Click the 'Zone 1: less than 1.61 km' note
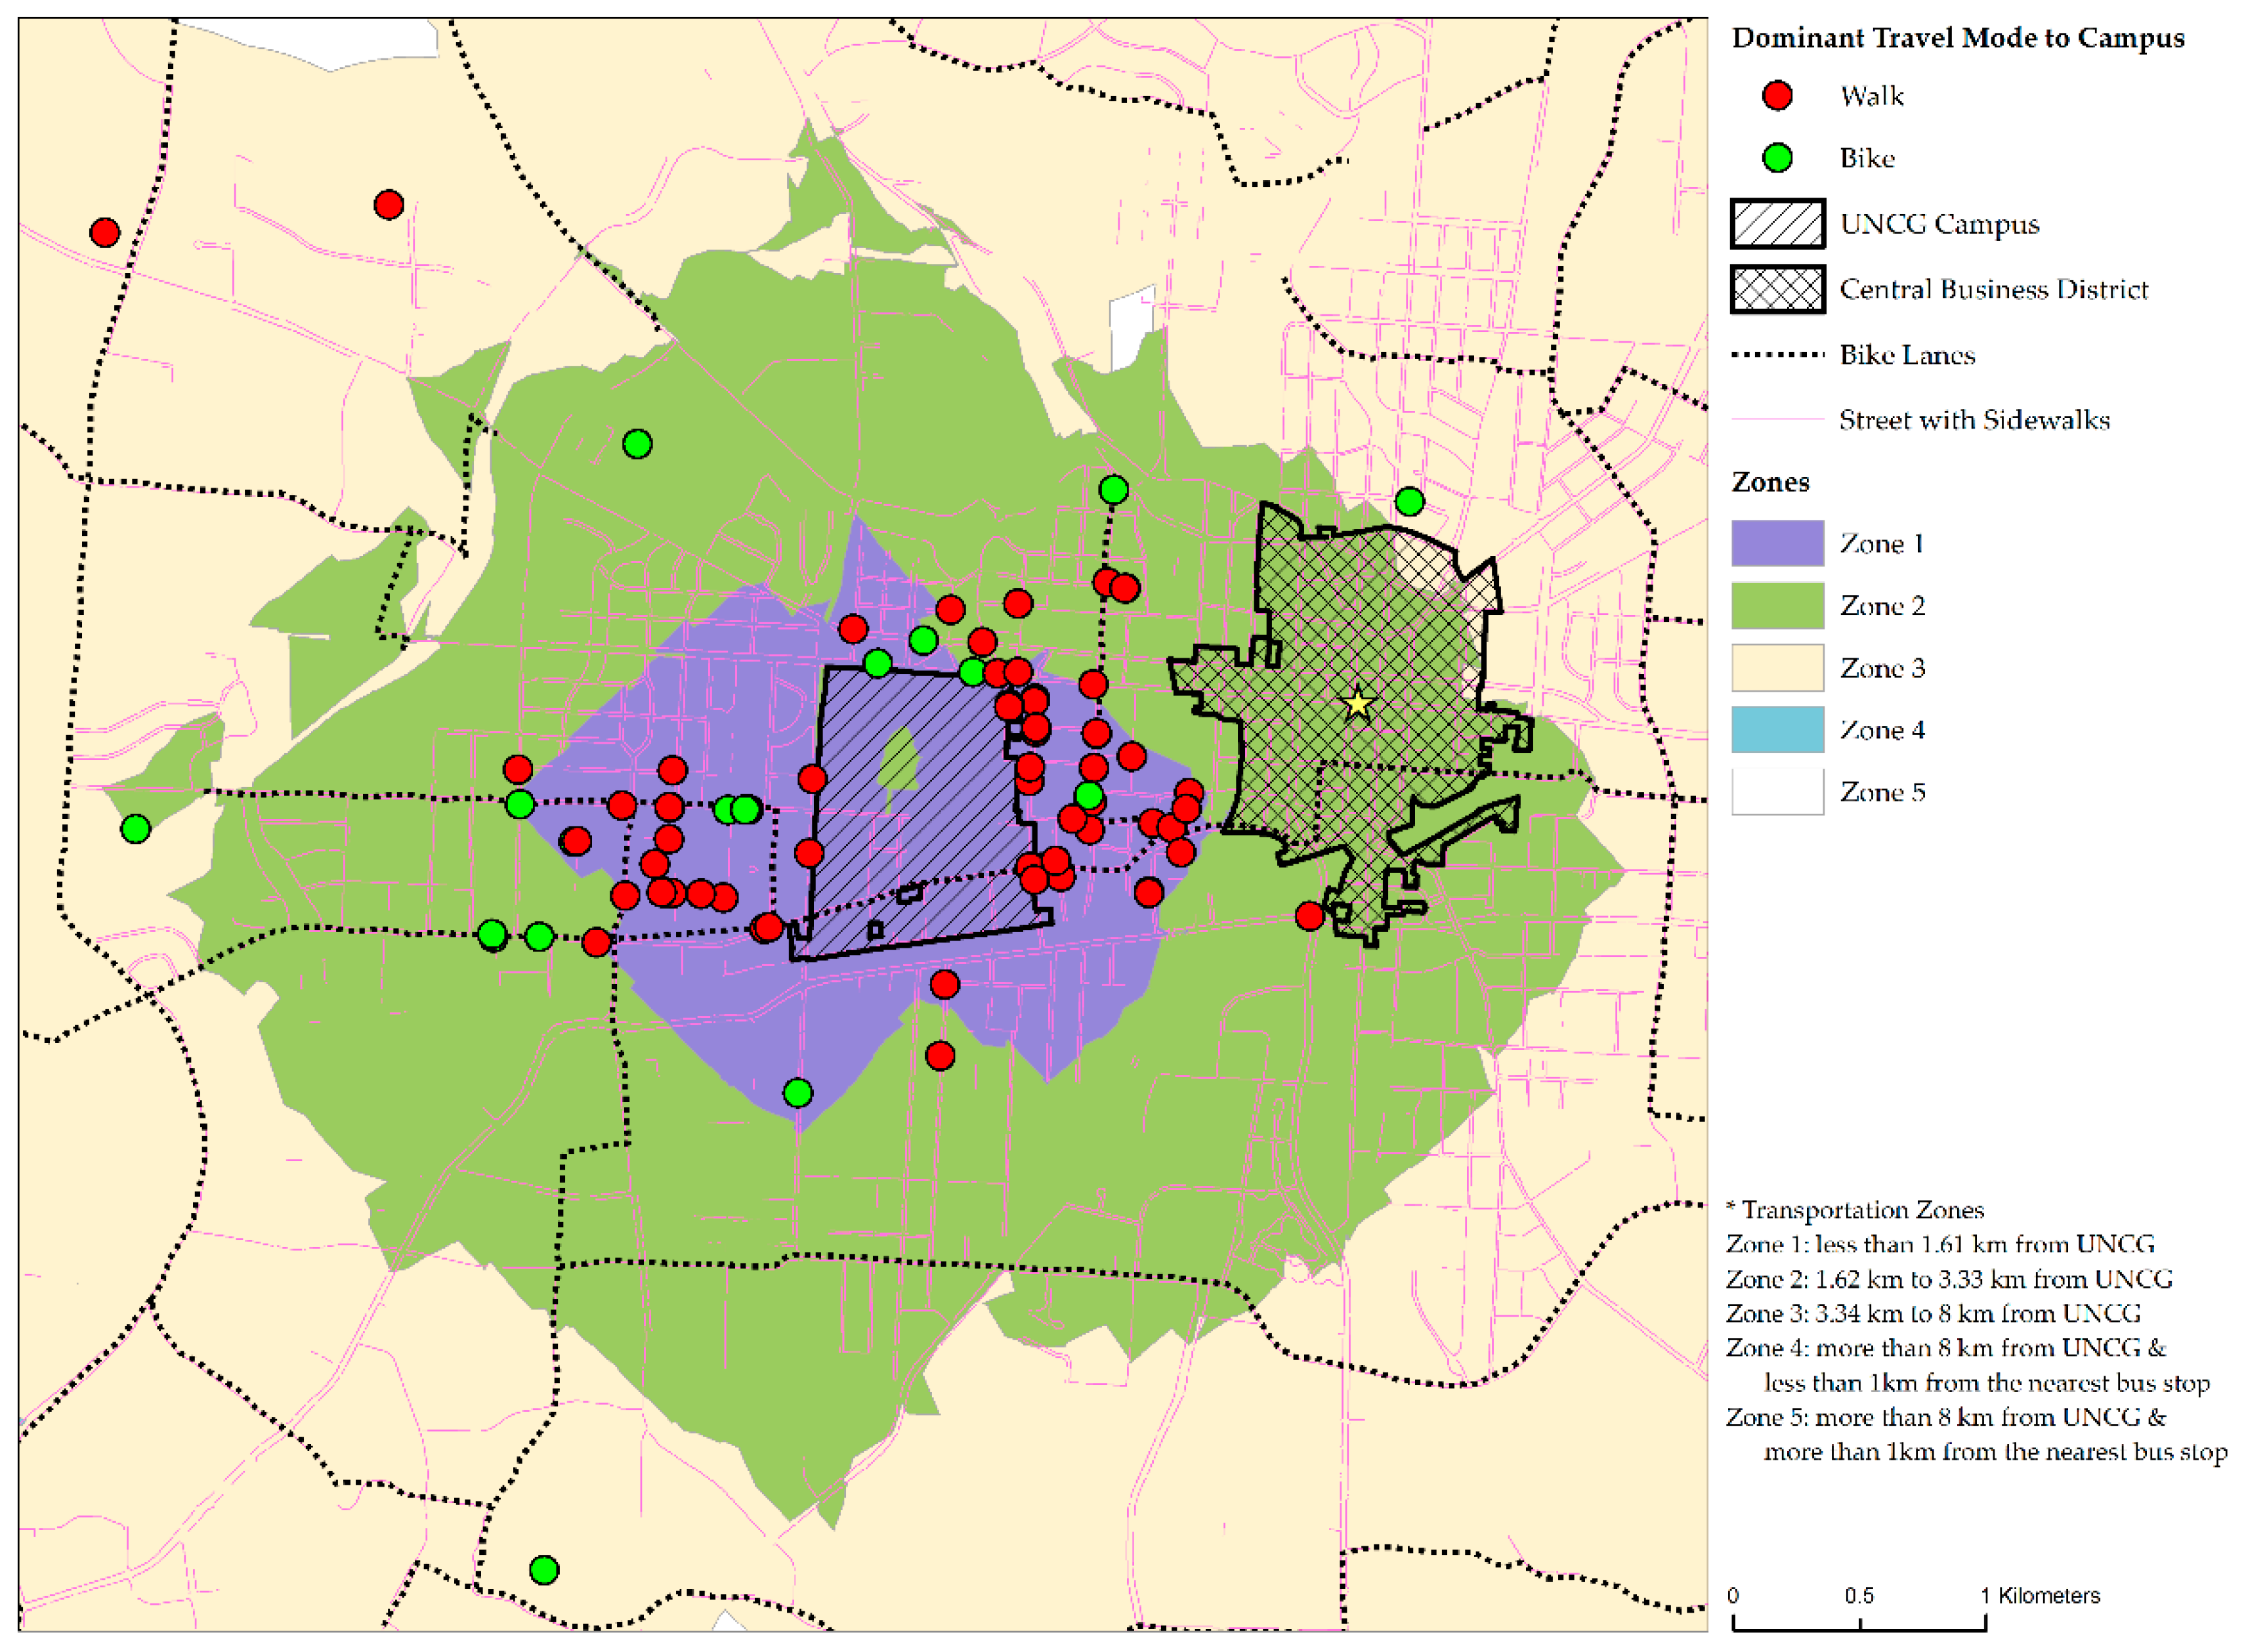The image size is (2244, 1652). 1940,1244
